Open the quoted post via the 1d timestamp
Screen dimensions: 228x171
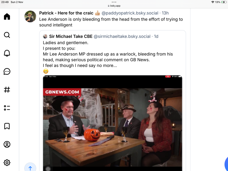click(156, 36)
